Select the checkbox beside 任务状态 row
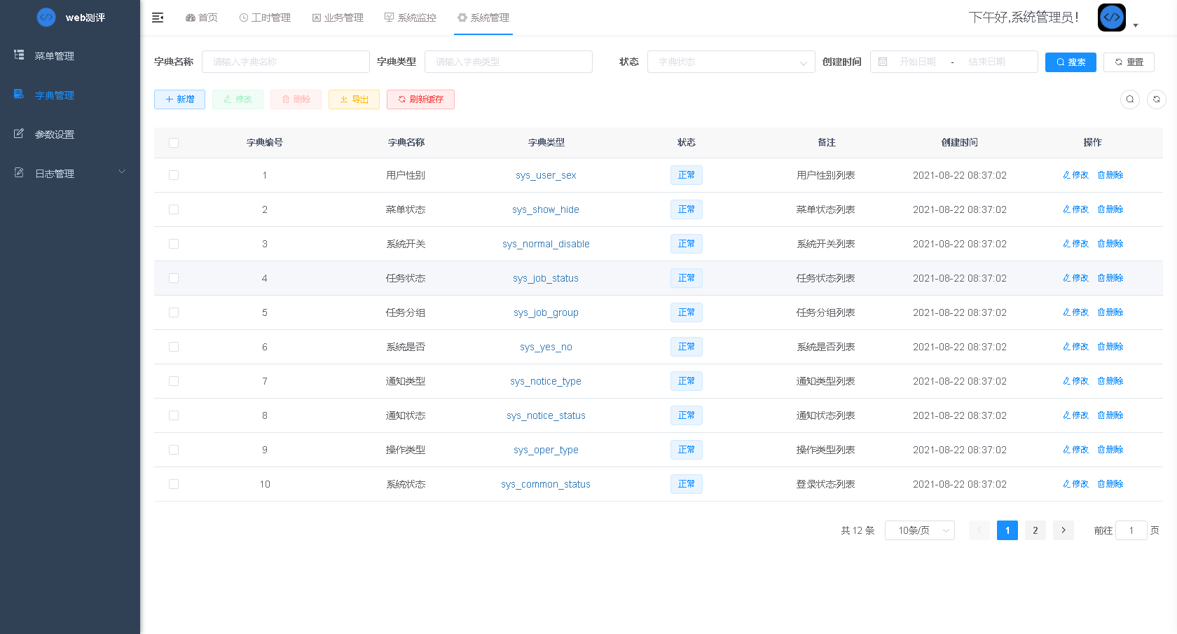 pyautogui.click(x=174, y=278)
